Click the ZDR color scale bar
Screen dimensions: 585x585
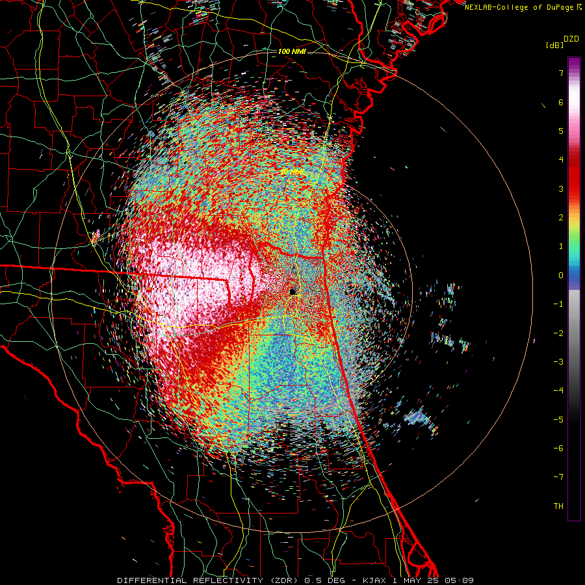(x=574, y=289)
